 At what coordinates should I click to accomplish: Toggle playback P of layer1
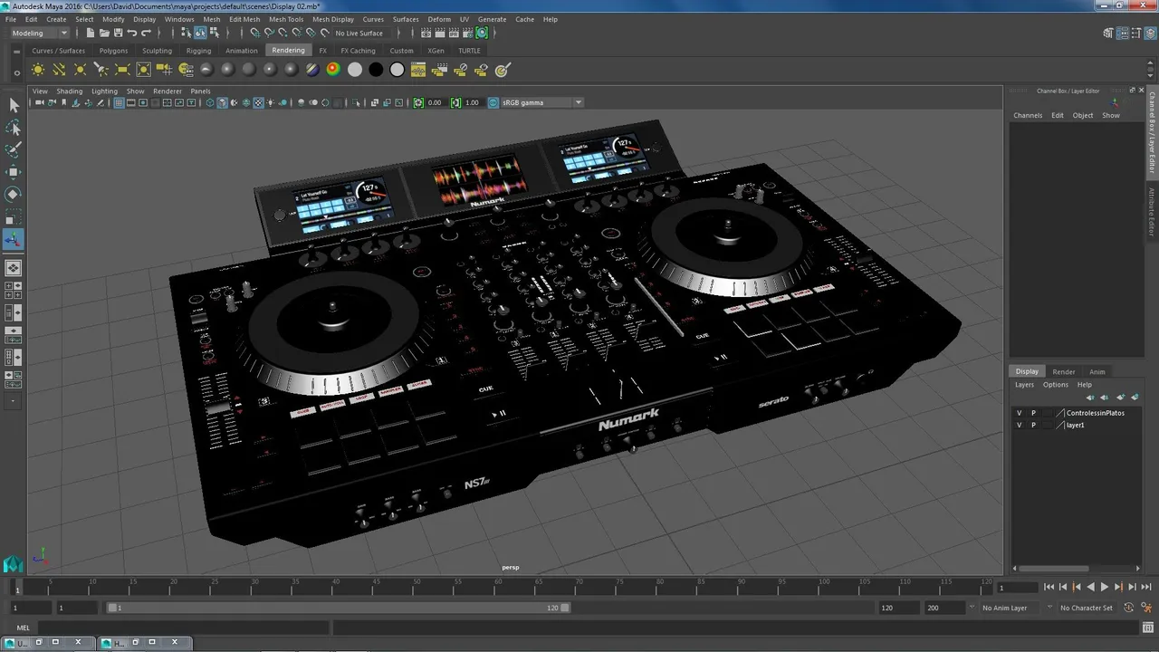[x=1033, y=425]
